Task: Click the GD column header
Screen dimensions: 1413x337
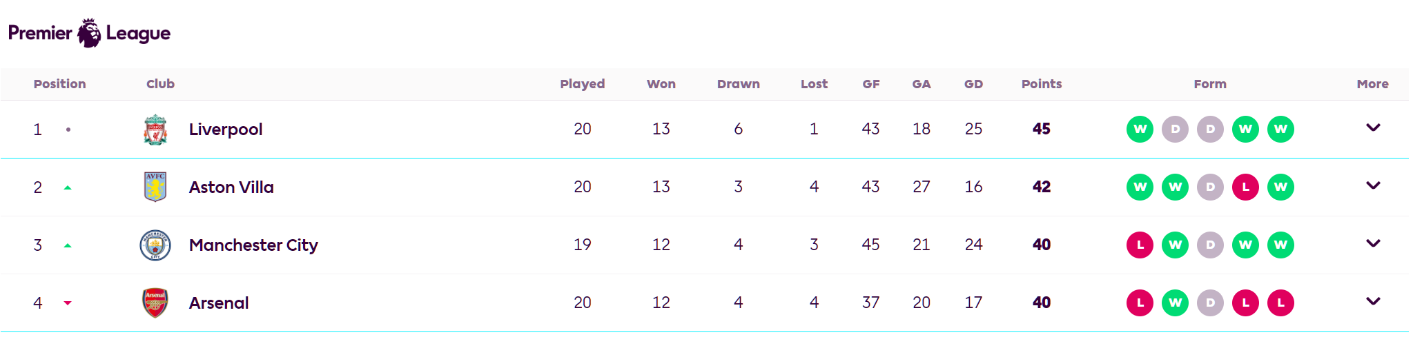Action: click(973, 84)
